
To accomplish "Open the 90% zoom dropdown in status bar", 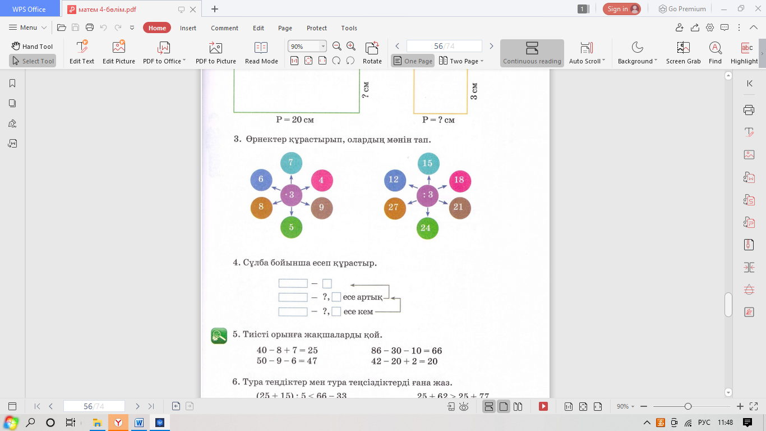I will [627, 406].
